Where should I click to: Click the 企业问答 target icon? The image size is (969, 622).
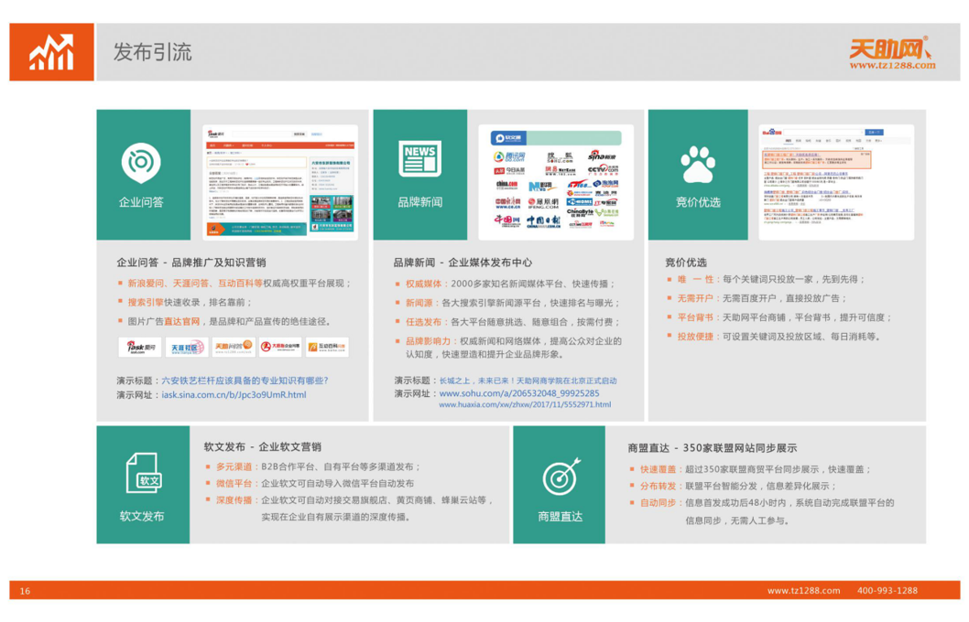pos(141,163)
